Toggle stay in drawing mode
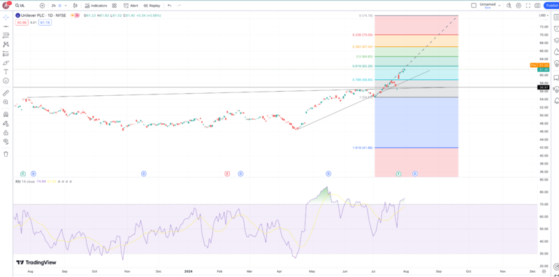The width and height of the screenshot is (559, 277). coord(6,124)
